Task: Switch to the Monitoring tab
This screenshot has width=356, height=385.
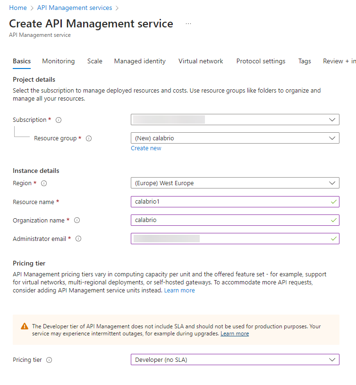Action: click(x=59, y=61)
